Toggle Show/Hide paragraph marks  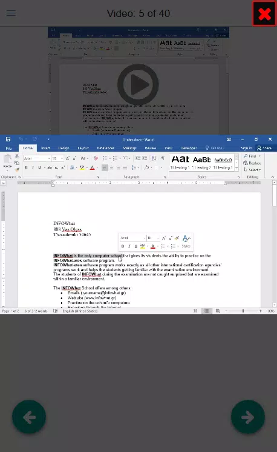click(163, 158)
